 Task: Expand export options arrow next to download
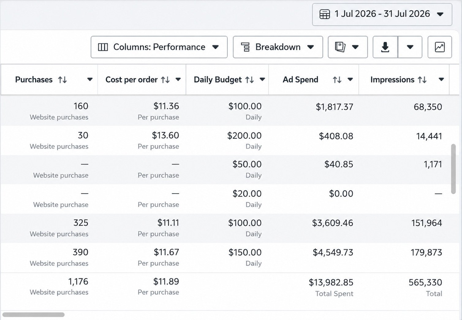point(410,47)
